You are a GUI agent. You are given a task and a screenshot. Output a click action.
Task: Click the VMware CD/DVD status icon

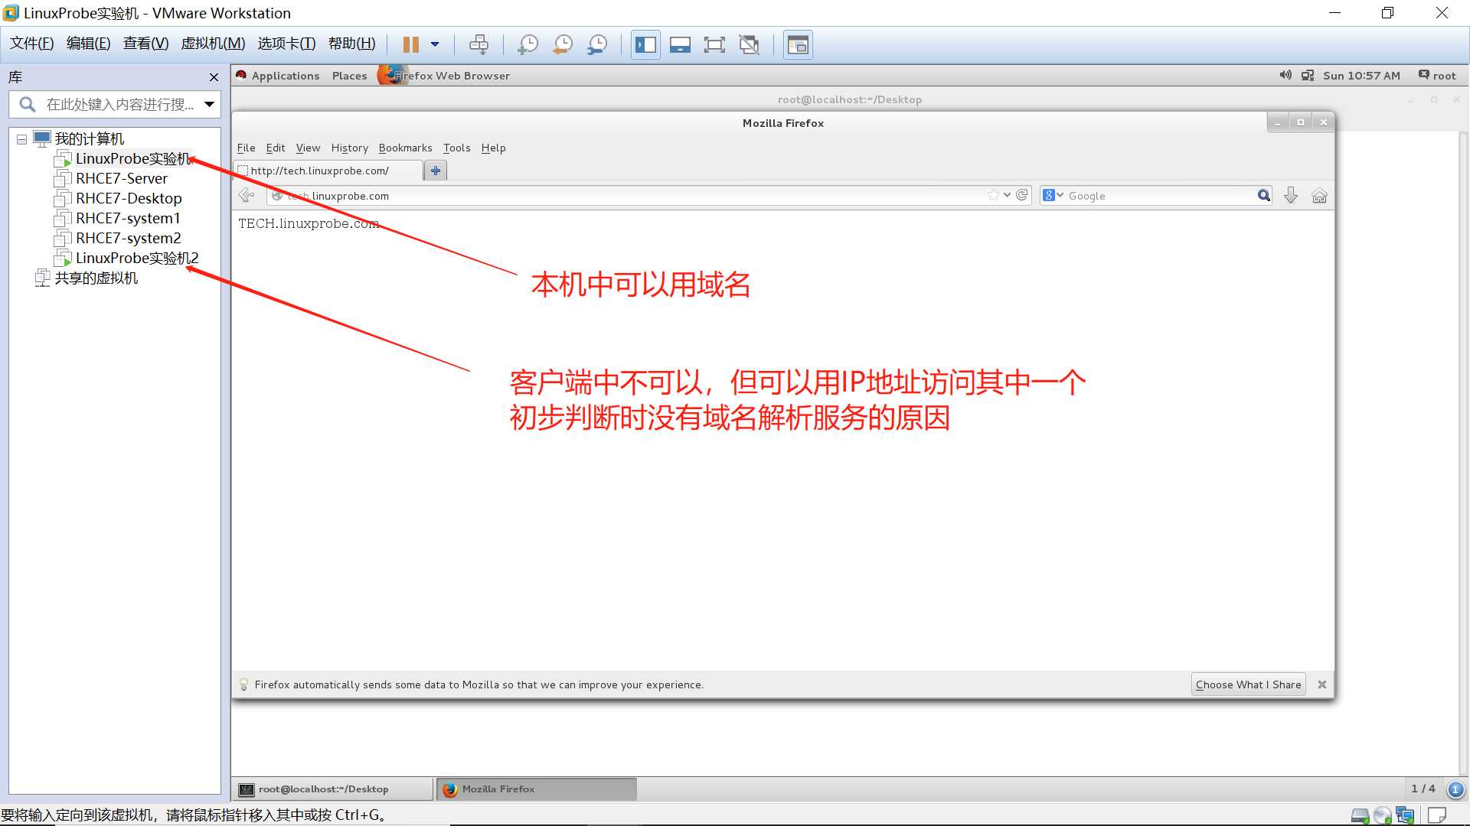tap(1382, 816)
